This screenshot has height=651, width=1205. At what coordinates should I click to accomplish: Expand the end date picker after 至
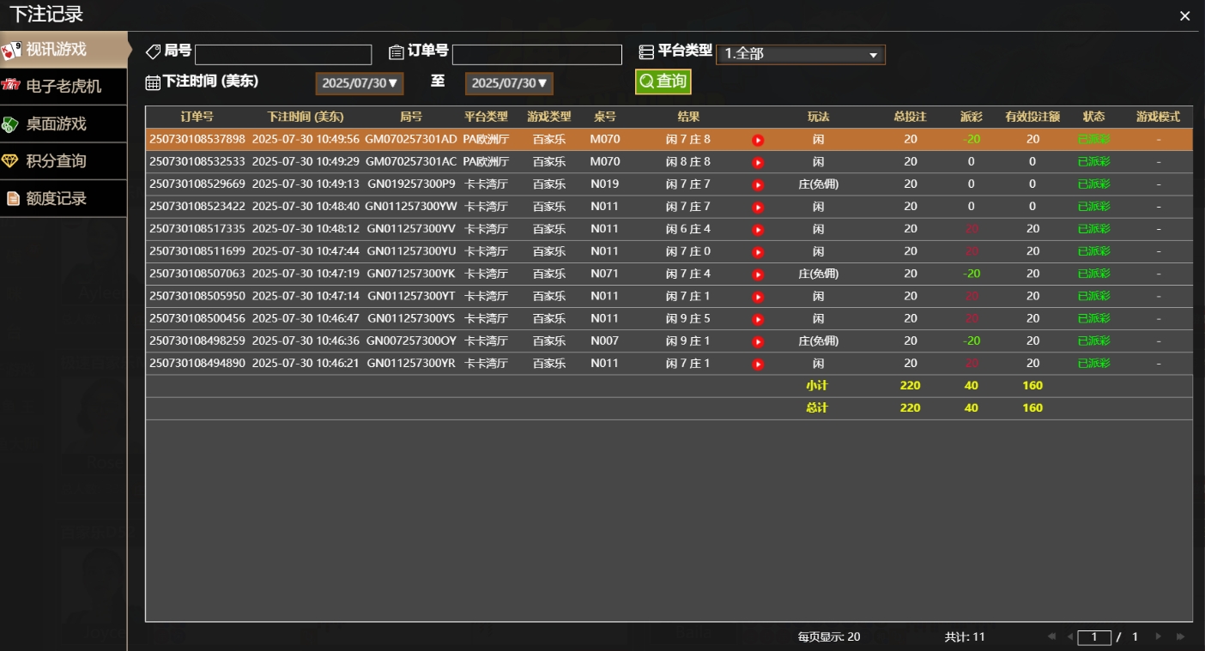click(x=509, y=83)
